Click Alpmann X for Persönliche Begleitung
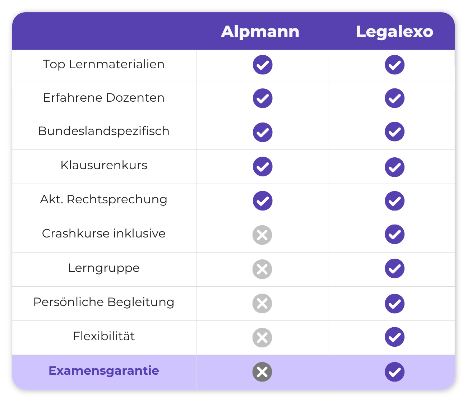This screenshot has width=467, height=402. 262,303
